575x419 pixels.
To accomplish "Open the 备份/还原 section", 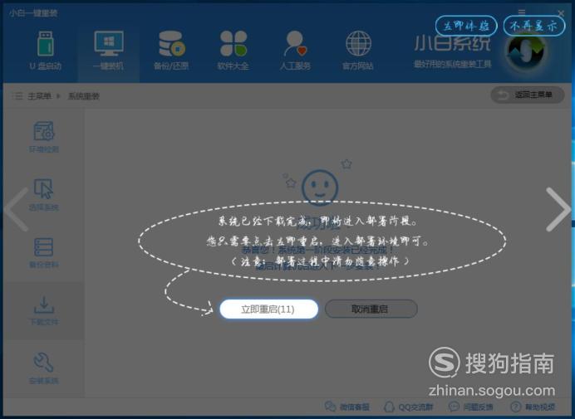I will pos(171,51).
